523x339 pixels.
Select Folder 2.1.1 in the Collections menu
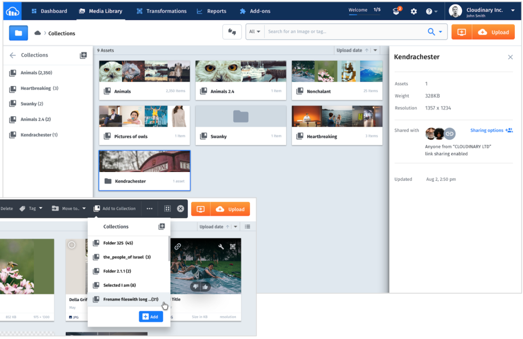118,271
